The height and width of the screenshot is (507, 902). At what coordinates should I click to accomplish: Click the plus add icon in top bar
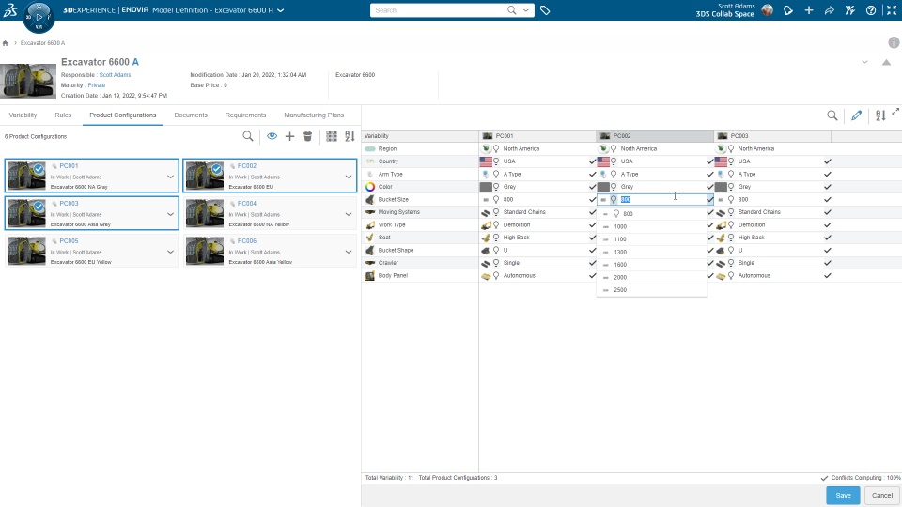pos(809,10)
